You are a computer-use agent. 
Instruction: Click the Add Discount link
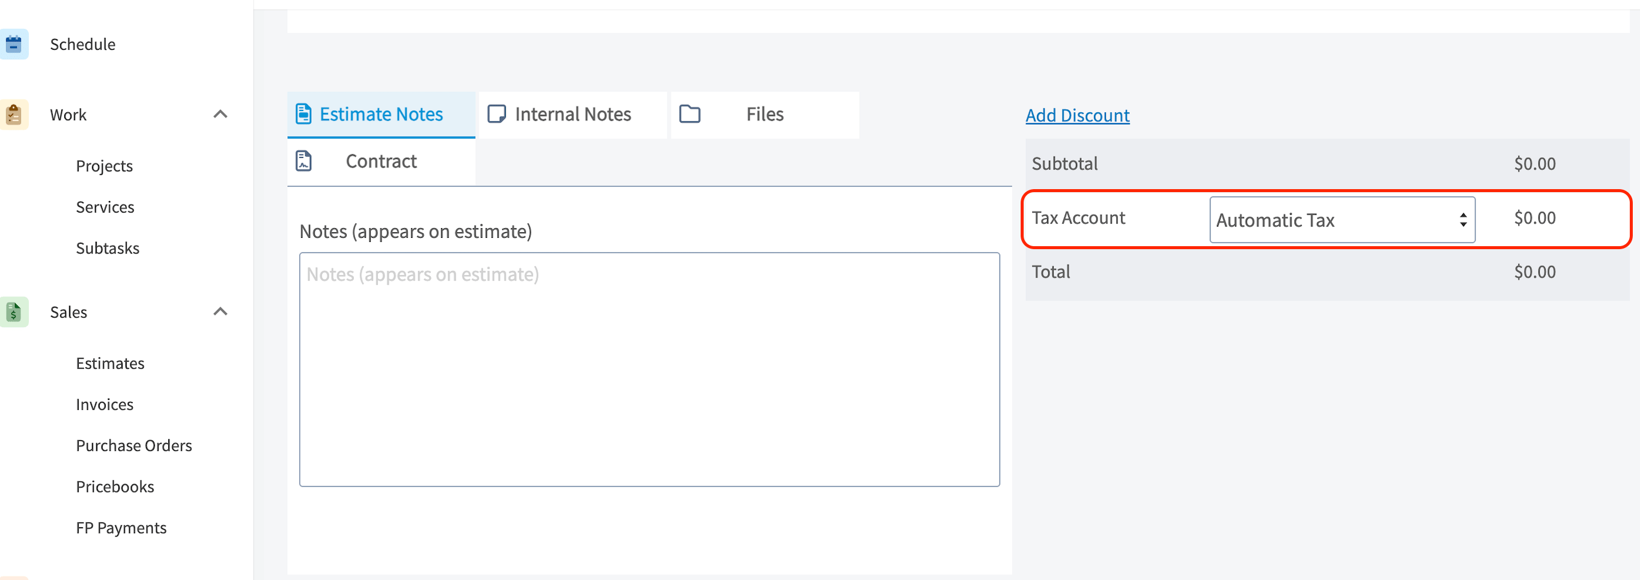1077,116
